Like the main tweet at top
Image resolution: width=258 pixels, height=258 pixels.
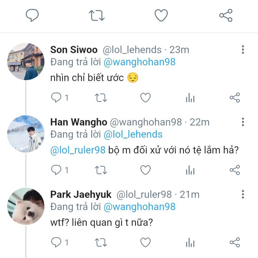tap(161, 15)
